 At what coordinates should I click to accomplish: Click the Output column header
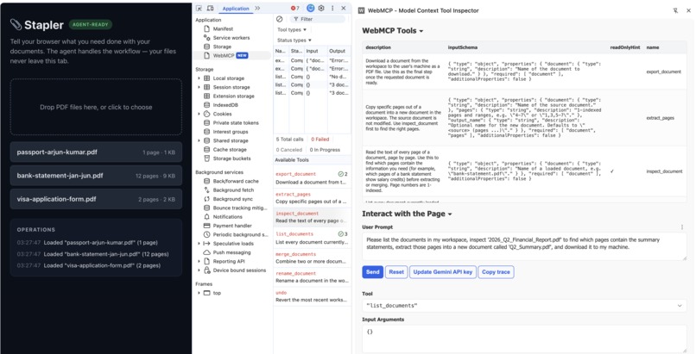339,51
